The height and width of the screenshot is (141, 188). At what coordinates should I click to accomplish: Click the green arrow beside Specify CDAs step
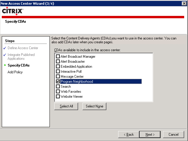(5, 65)
